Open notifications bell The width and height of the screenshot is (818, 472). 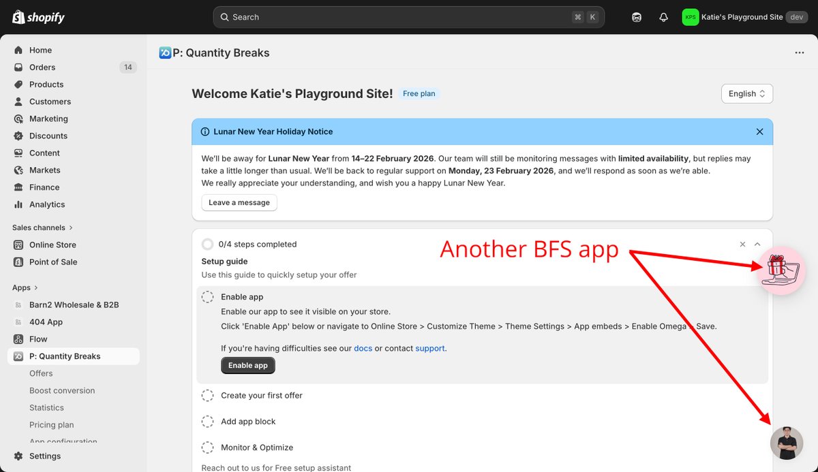click(663, 17)
